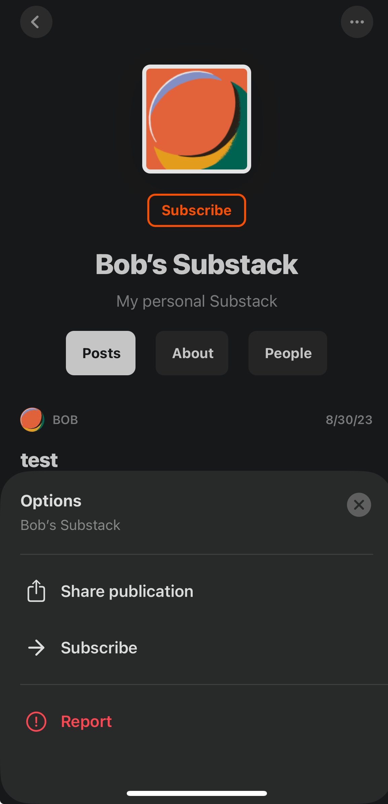Choose Subscribe in the Options menu
The width and height of the screenshot is (388, 804).
(197, 648)
